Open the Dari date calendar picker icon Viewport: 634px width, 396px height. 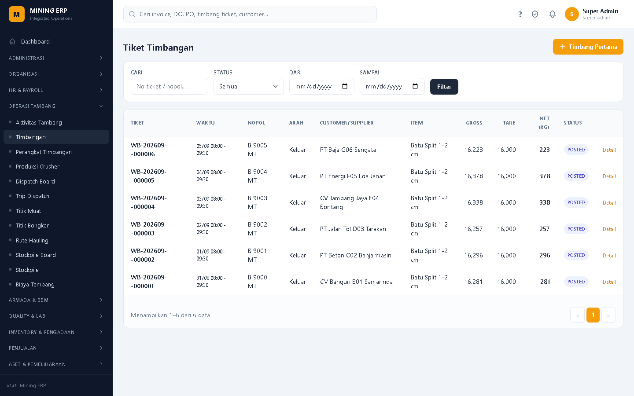(345, 86)
